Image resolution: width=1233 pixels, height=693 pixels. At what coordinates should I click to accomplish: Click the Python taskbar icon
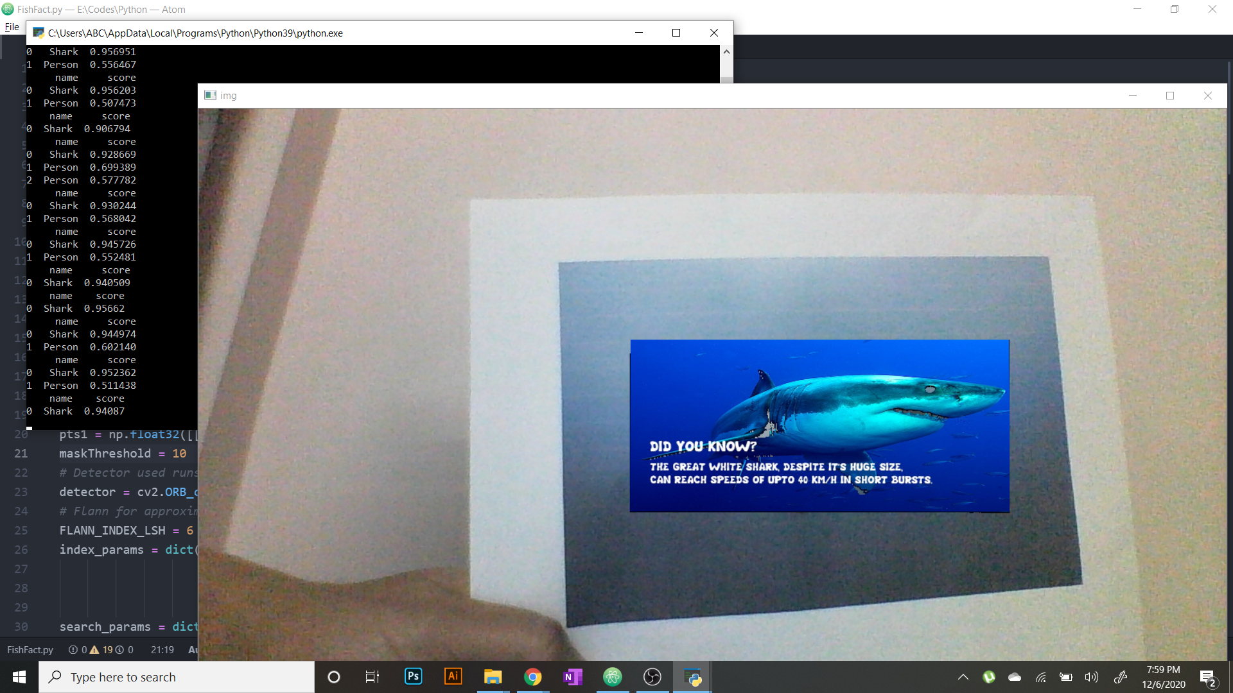(x=692, y=677)
